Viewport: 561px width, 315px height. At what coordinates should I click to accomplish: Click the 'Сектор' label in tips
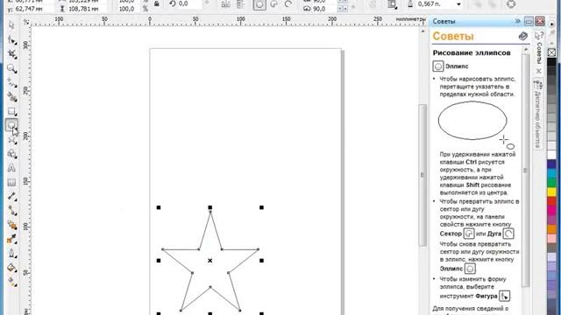(x=451, y=234)
